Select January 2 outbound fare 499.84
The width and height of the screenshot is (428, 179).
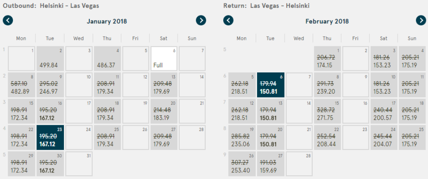(x=50, y=58)
